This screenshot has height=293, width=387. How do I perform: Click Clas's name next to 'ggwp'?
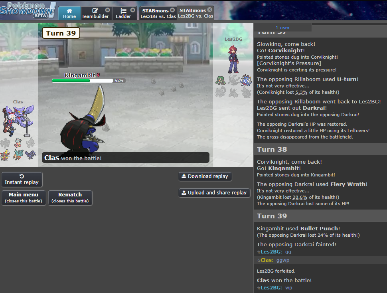[267, 260]
